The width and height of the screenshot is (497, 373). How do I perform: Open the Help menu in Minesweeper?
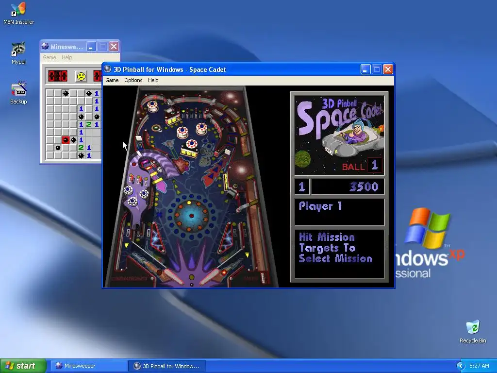tap(66, 57)
